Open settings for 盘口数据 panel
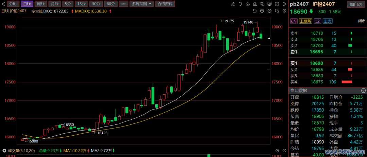The height and width of the screenshot is (157, 367). tap(363, 91)
